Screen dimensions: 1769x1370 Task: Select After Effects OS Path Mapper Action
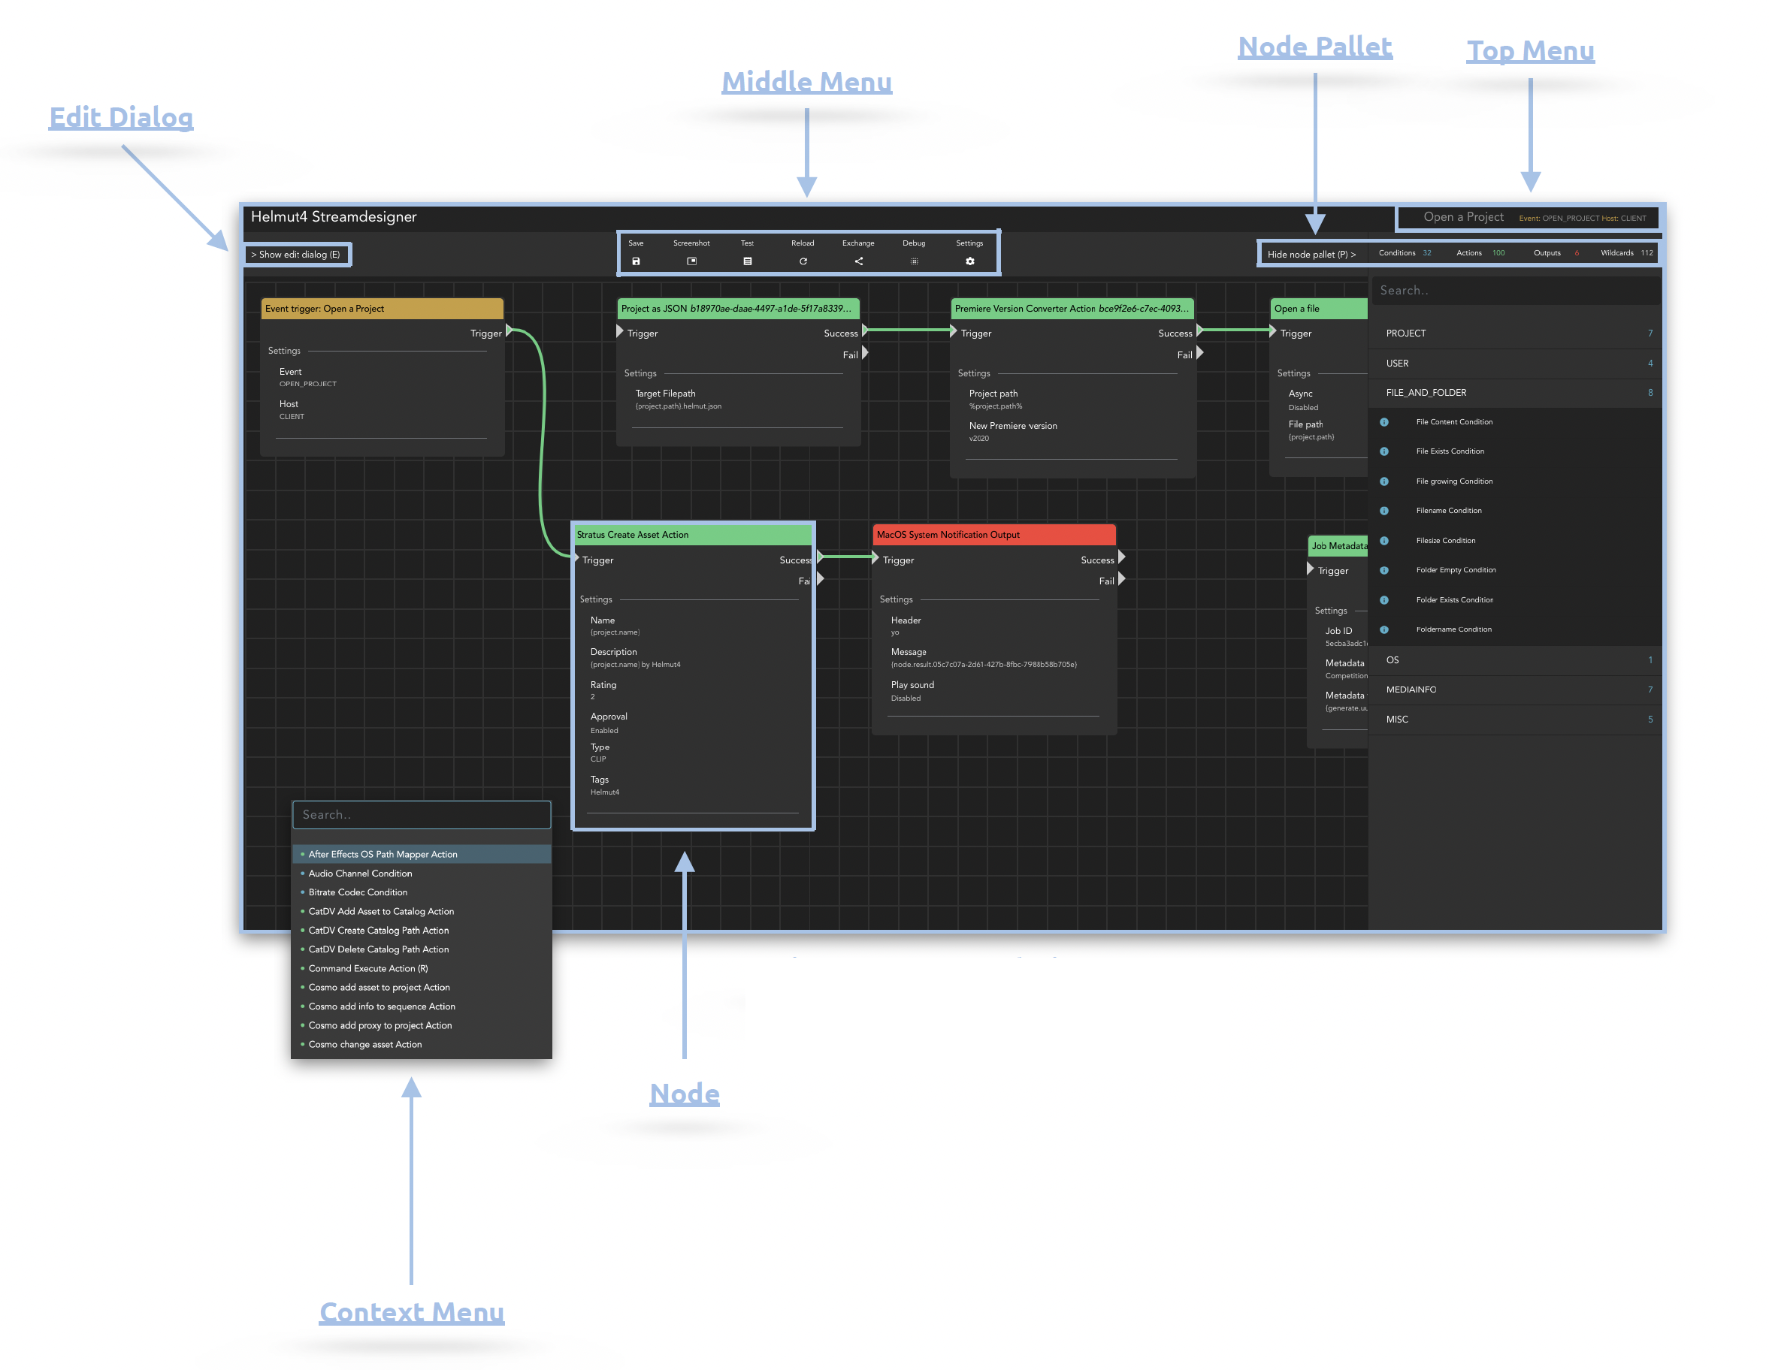coord(383,854)
